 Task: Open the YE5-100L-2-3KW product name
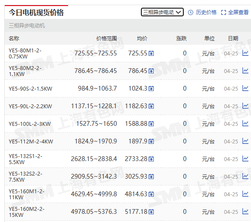tap(30, 124)
